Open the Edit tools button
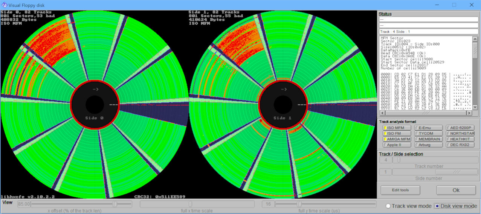The height and width of the screenshot is (214, 481). point(400,190)
